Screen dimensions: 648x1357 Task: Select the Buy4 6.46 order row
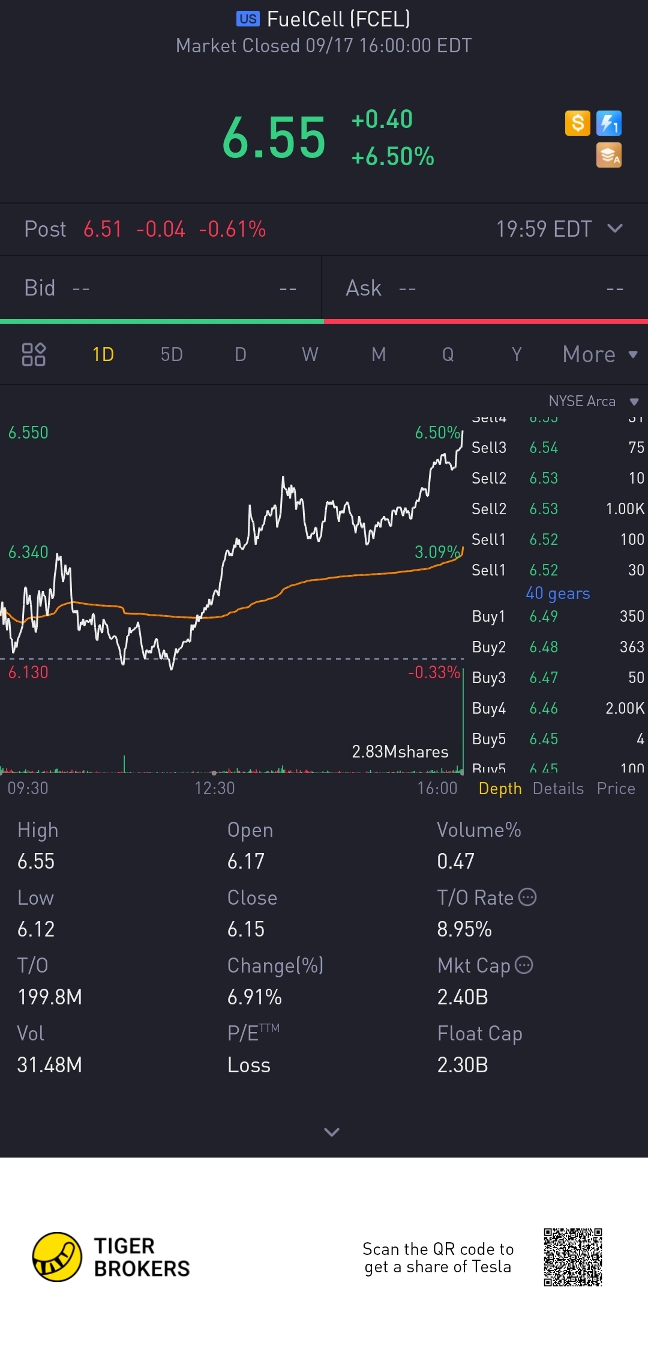click(558, 708)
